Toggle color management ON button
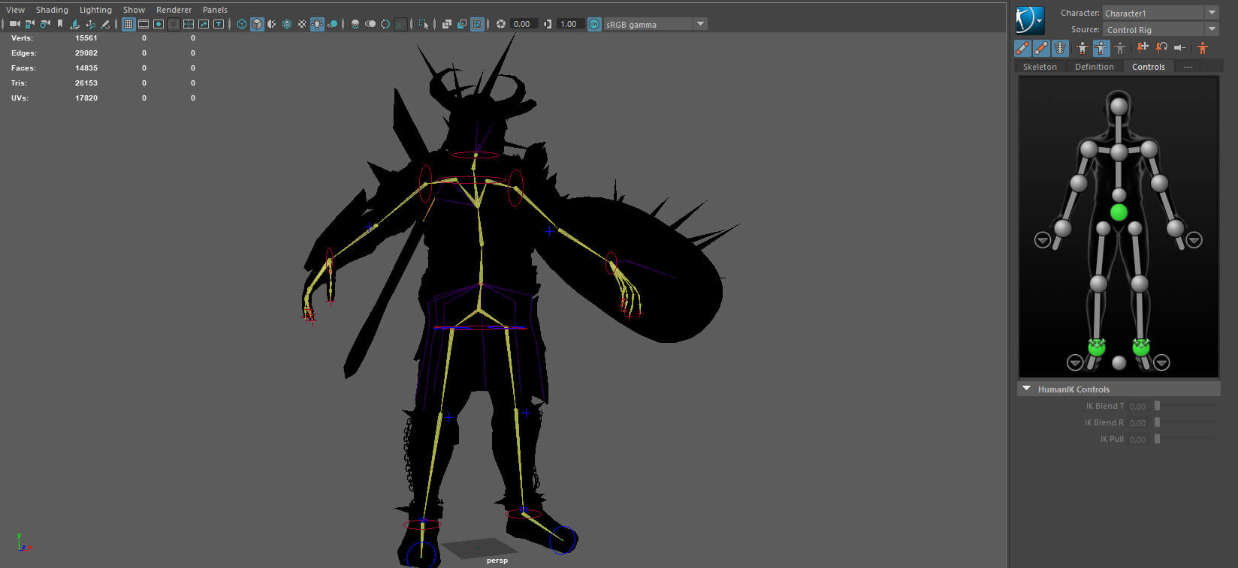This screenshot has width=1238, height=568. [594, 24]
